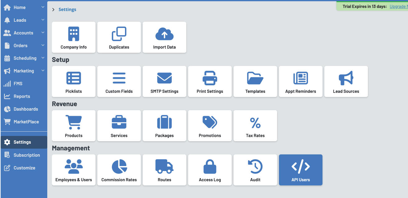Open Tax Rates percent icon
The image size is (408, 198).
(x=255, y=123)
